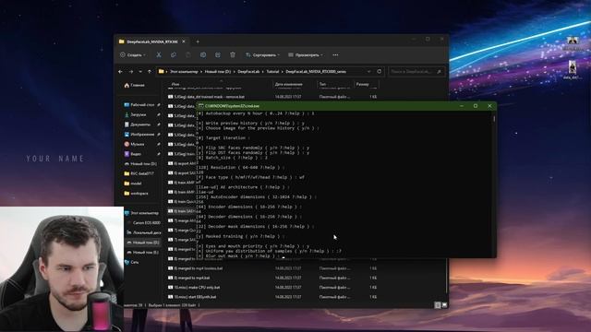
Task: Open Рабочий стол in the sidebar
Action: tap(139, 104)
